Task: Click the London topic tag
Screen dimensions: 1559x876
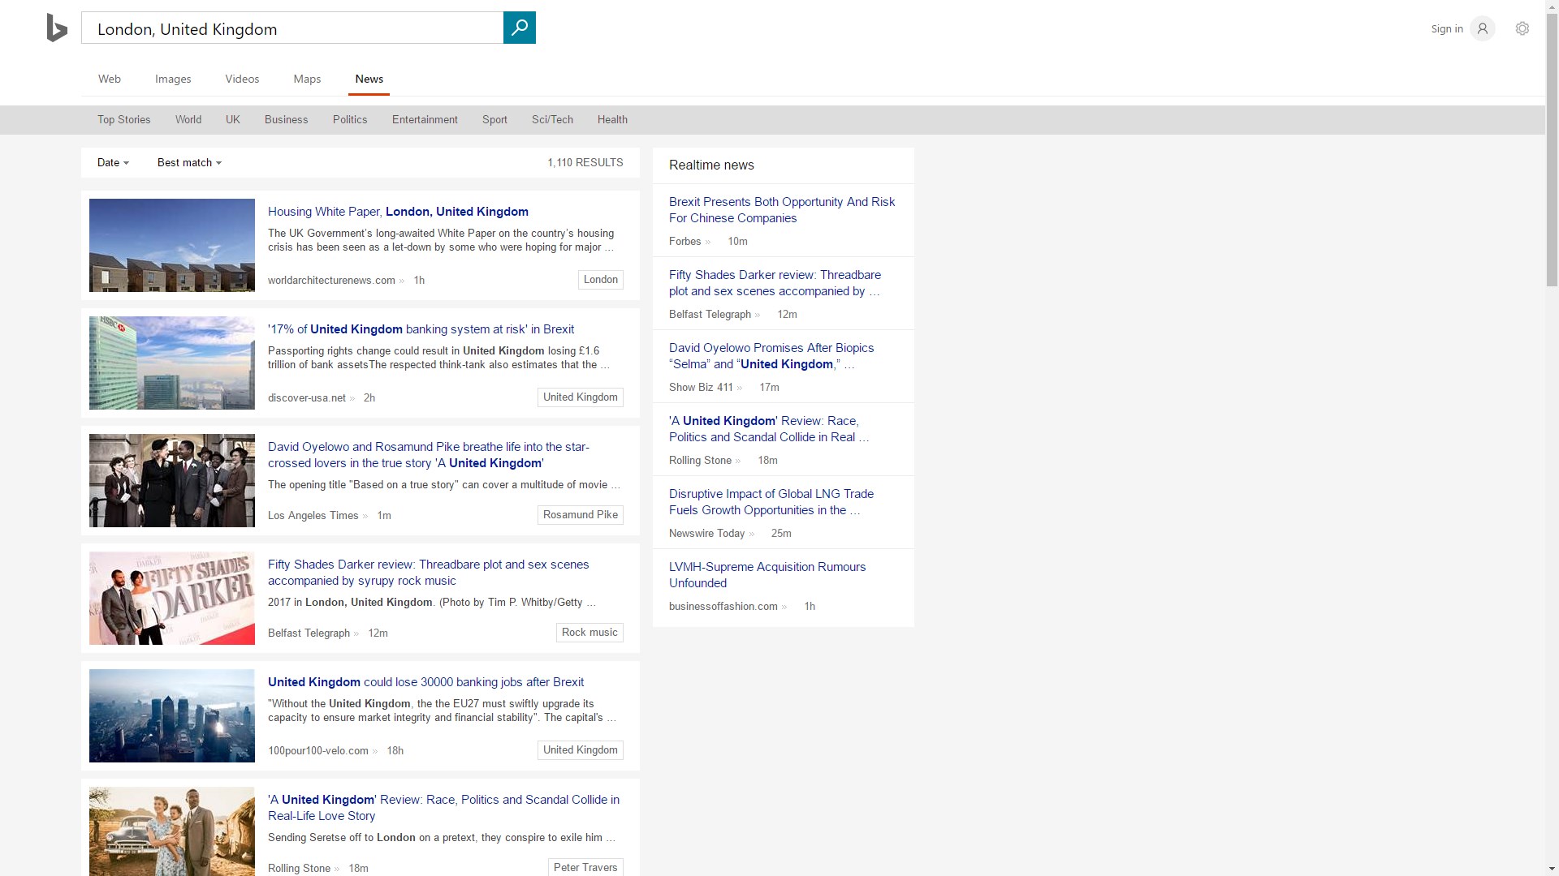Action: (601, 280)
